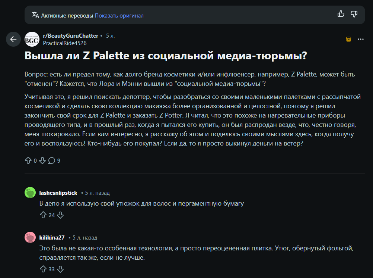The width and height of the screenshot is (373, 278).
Task: Click the translate language icon
Action: point(35,15)
